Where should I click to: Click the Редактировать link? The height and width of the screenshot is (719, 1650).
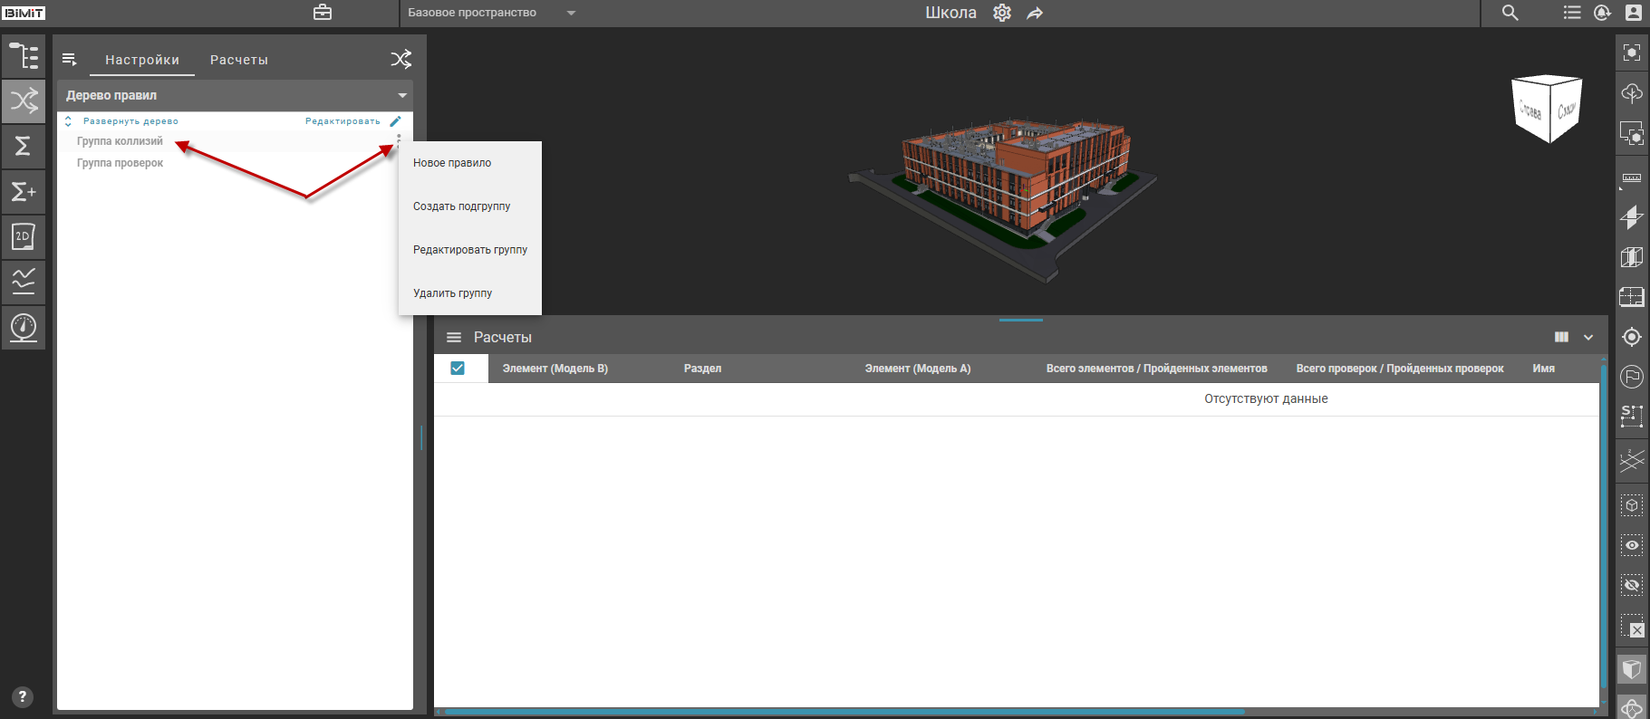(x=343, y=121)
